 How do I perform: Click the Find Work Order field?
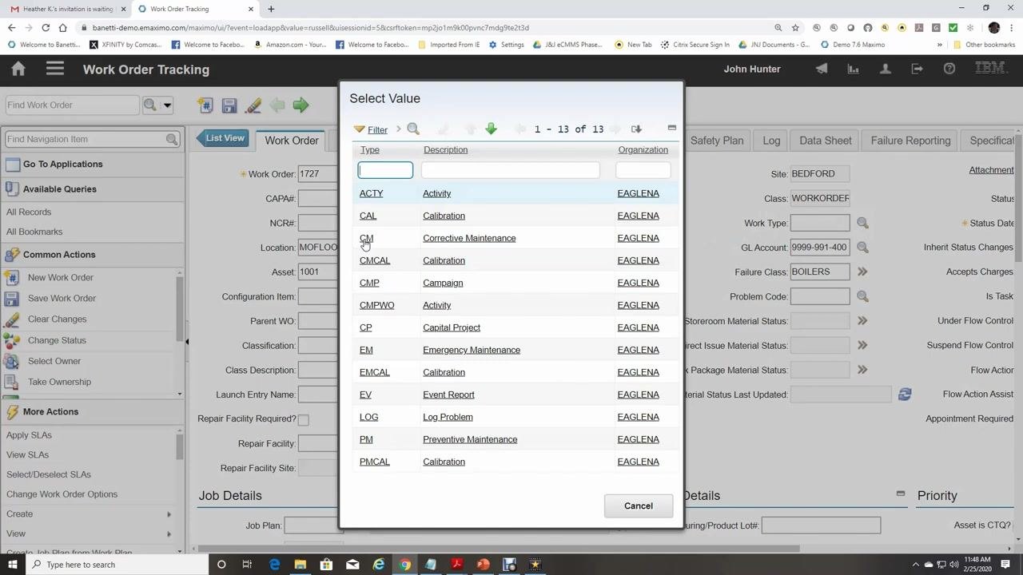point(72,105)
